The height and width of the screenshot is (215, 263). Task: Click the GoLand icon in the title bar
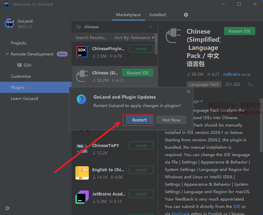click(x=6, y=4)
